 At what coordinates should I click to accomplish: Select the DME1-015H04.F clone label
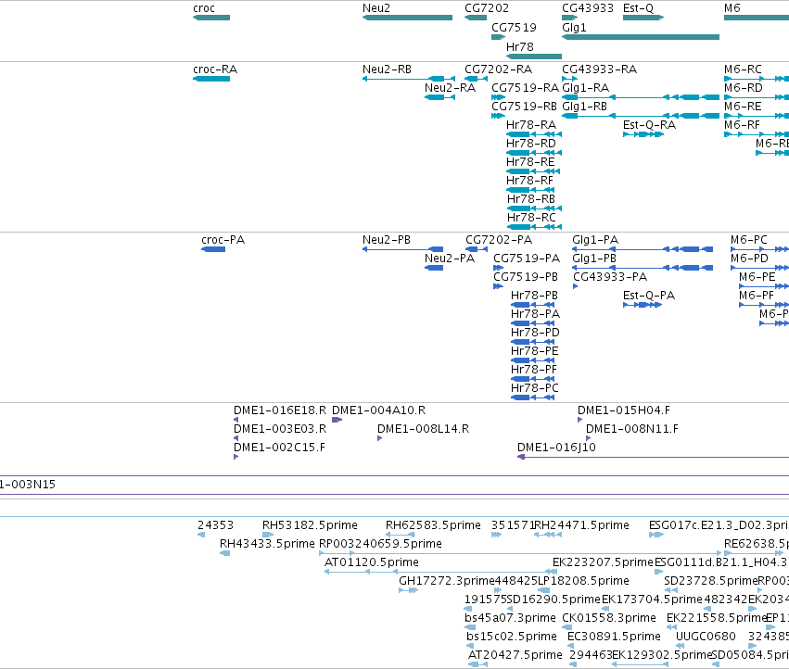tap(623, 410)
